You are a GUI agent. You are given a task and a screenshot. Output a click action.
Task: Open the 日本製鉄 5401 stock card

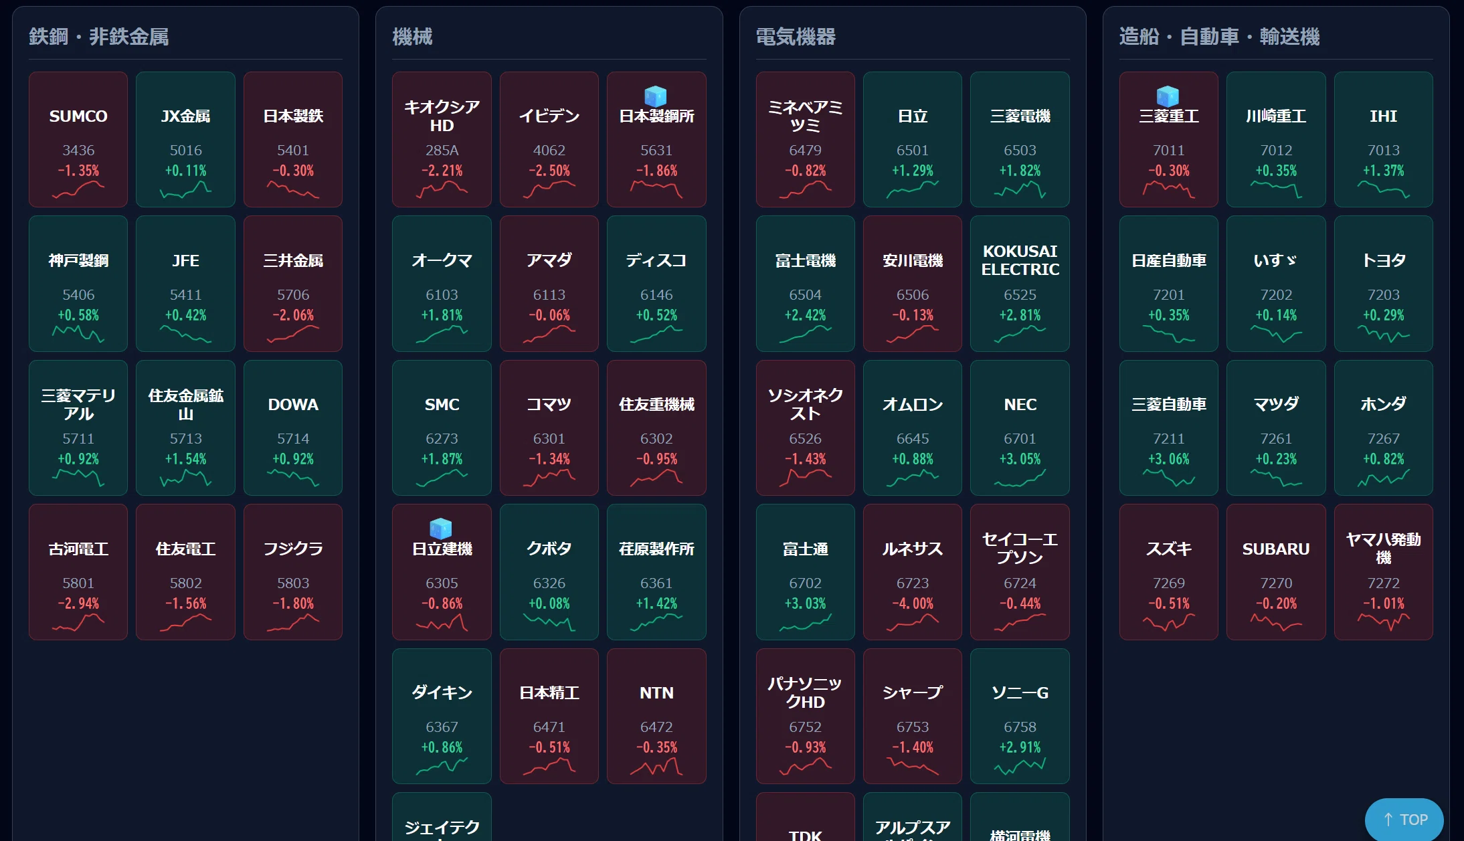tap(293, 139)
